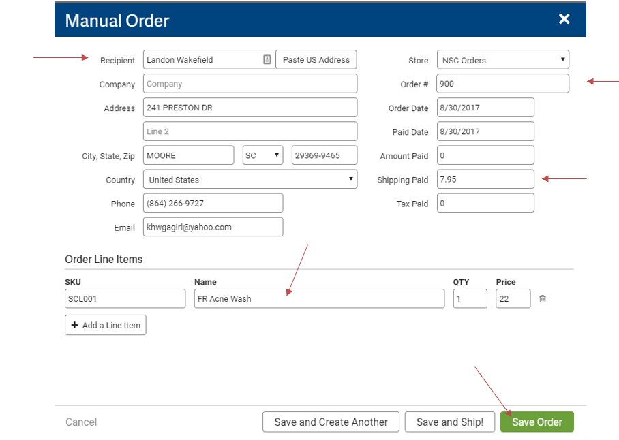Click the Email field
Image resolution: width=619 pixels, height=440 pixels.
(x=213, y=227)
